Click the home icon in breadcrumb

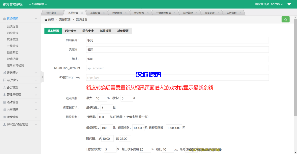[46, 20]
